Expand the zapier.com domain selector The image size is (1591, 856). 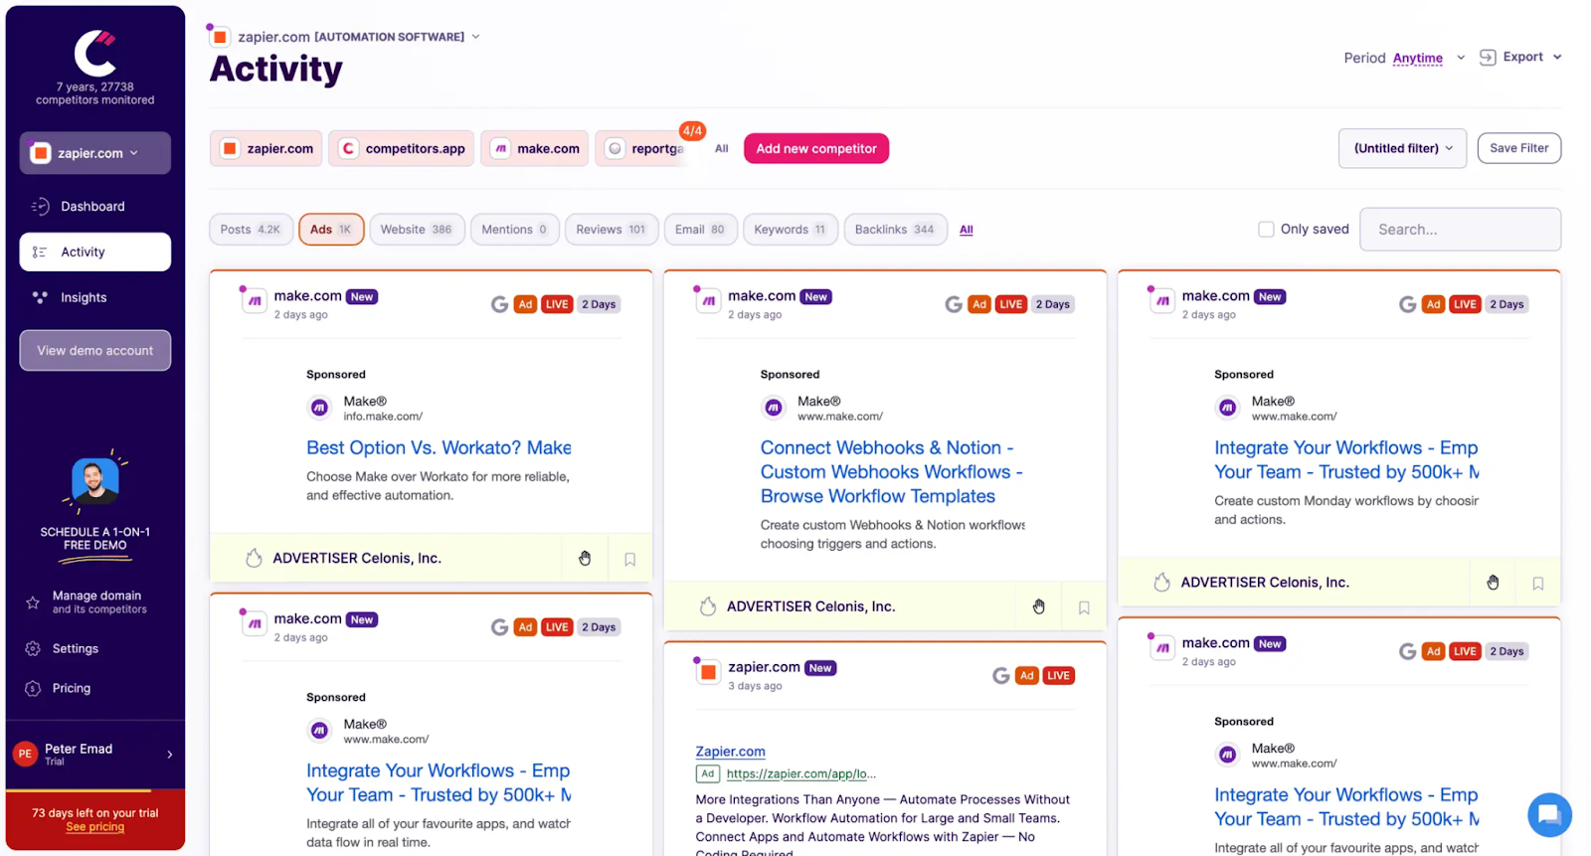pos(94,153)
